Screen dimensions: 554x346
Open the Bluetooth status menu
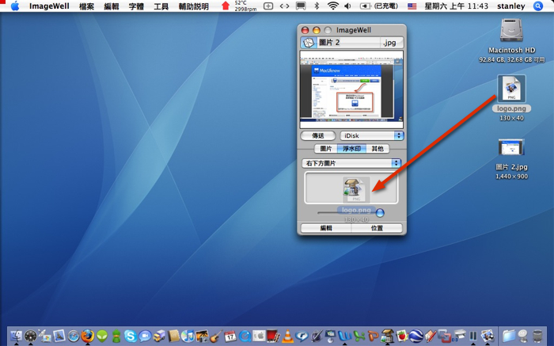click(x=317, y=6)
